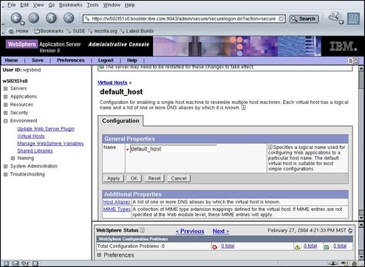
Task: Expand the Resources tree node
Action: (x=5, y=105)
